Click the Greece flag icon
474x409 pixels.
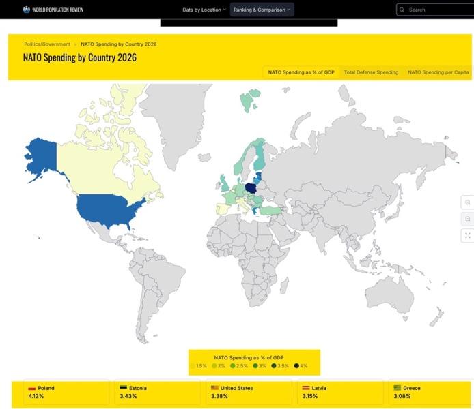397,388
